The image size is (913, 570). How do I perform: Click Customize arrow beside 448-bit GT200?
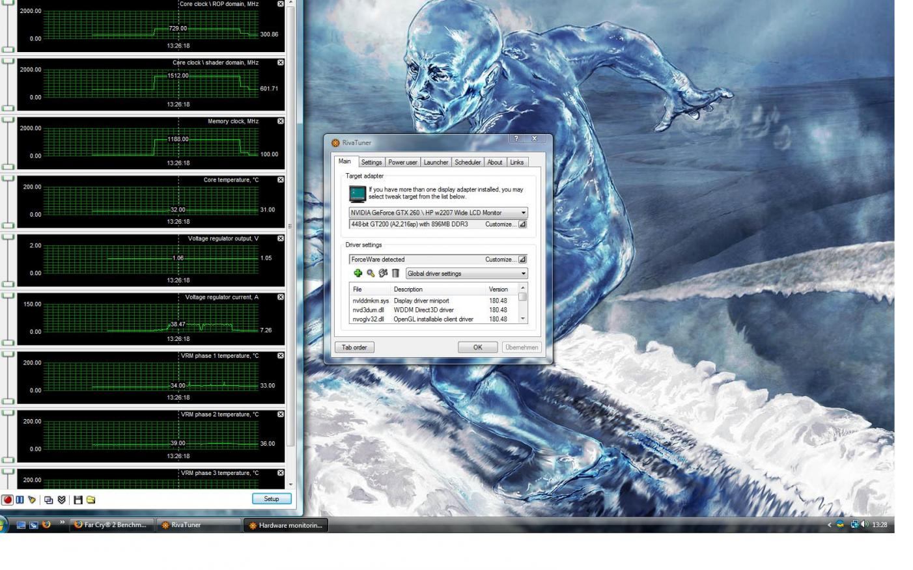[522, 224]
